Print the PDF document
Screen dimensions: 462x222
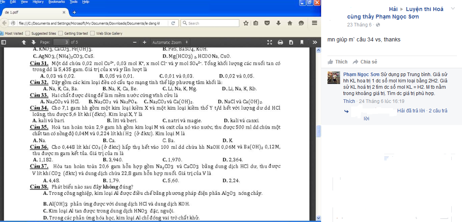click(281, 43)
